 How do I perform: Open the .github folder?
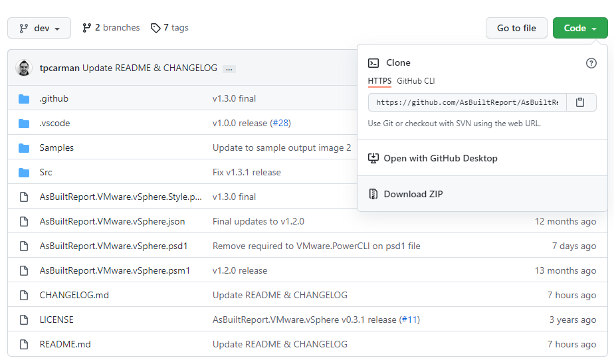(54, 98)
